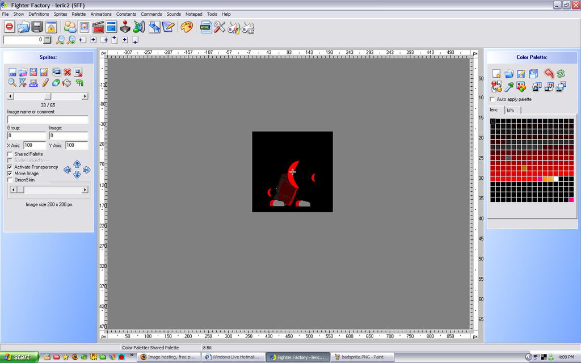Click the red stop icon in main toolbar
The image size is (581, 363).
(x=9, y=27)
